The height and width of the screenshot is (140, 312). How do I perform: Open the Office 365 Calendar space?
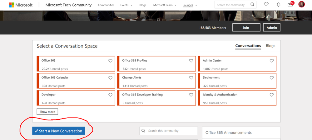pos(76,81)
